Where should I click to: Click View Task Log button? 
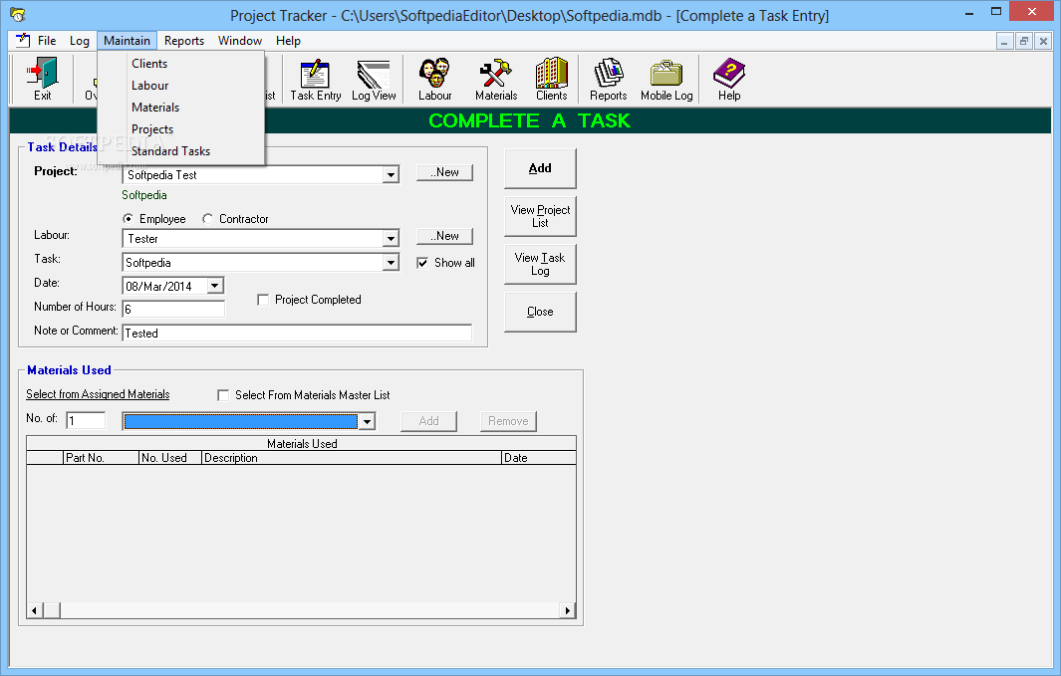[540, 264]
